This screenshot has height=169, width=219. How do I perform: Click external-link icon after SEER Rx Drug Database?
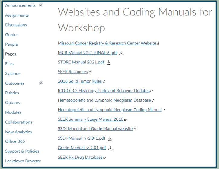(105, 158)
